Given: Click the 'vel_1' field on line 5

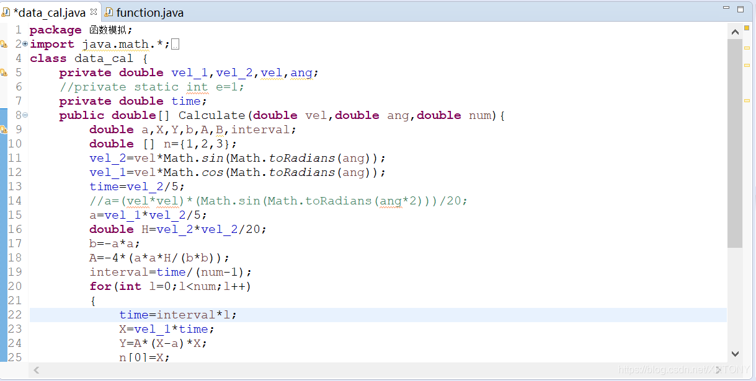Looking at the screenshot, I should [x=190, y=72].
